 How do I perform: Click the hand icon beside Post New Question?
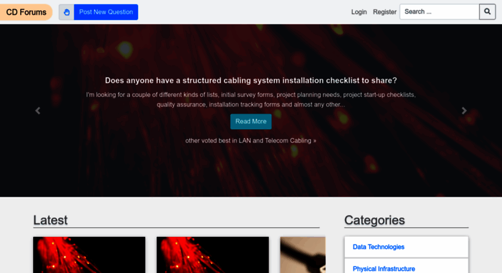(x=67, y=12)
